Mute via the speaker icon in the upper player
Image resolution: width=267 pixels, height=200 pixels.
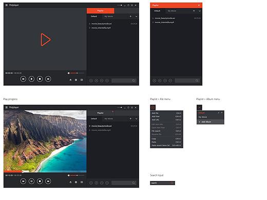click(x=69, y=73)
